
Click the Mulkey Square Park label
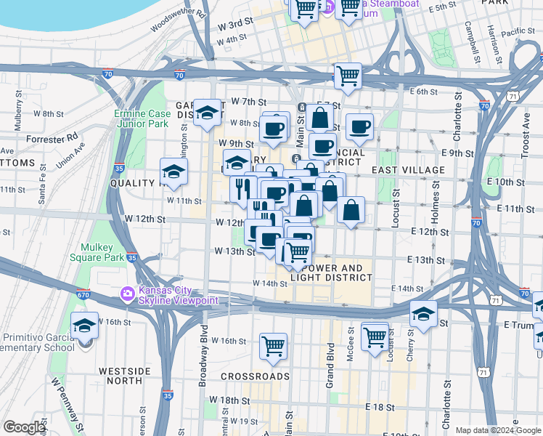tap(97, 252)
